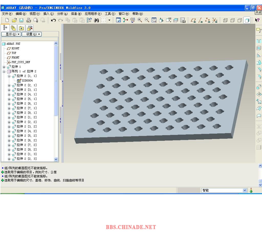Select the Shell tool in right toolbar

(259, 48)
